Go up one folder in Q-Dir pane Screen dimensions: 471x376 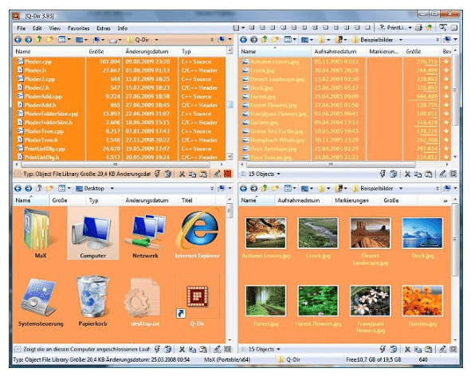click(x=39, y=39)
